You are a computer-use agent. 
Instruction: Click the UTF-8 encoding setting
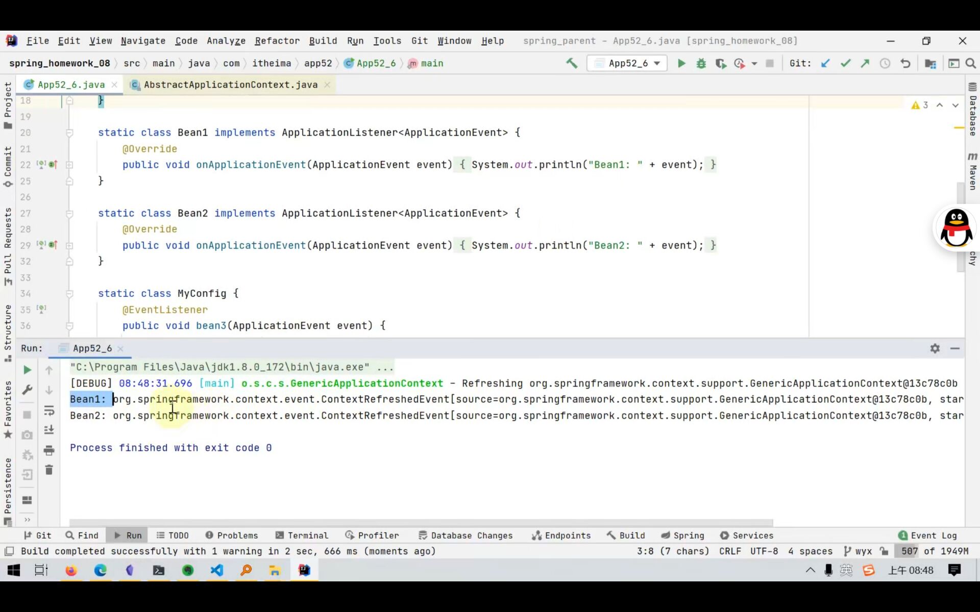[764, 551]
